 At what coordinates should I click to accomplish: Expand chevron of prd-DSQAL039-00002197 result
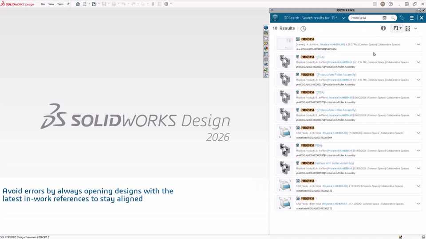[x=418, y=150]
